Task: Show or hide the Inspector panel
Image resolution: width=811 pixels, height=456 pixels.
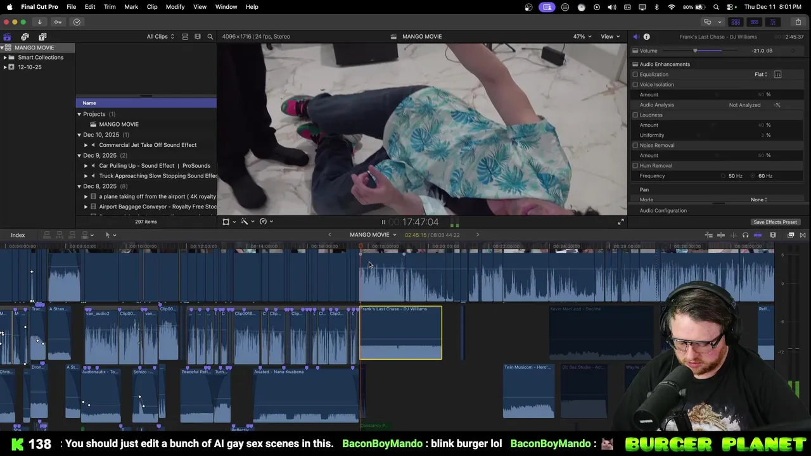Action: coord(772,22)
